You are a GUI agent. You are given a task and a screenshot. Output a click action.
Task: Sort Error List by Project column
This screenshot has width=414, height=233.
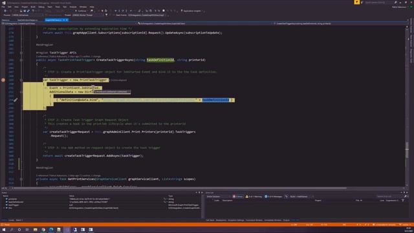pyautogui.click(x=318, y=200)
